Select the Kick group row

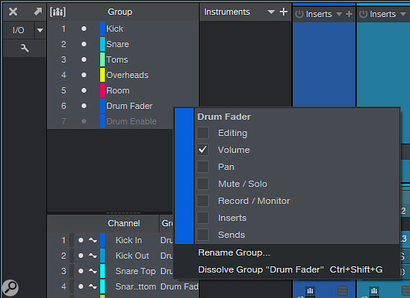[123, 29]
